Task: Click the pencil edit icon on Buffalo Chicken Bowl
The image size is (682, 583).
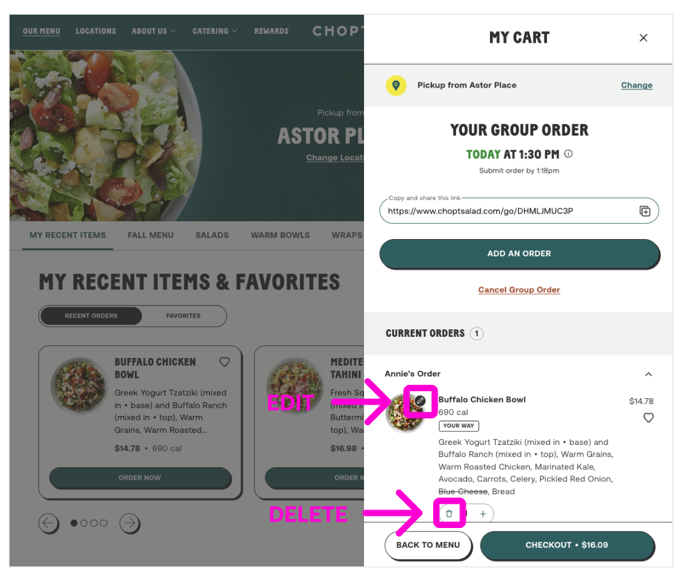Action: click(x=420, y=401)
